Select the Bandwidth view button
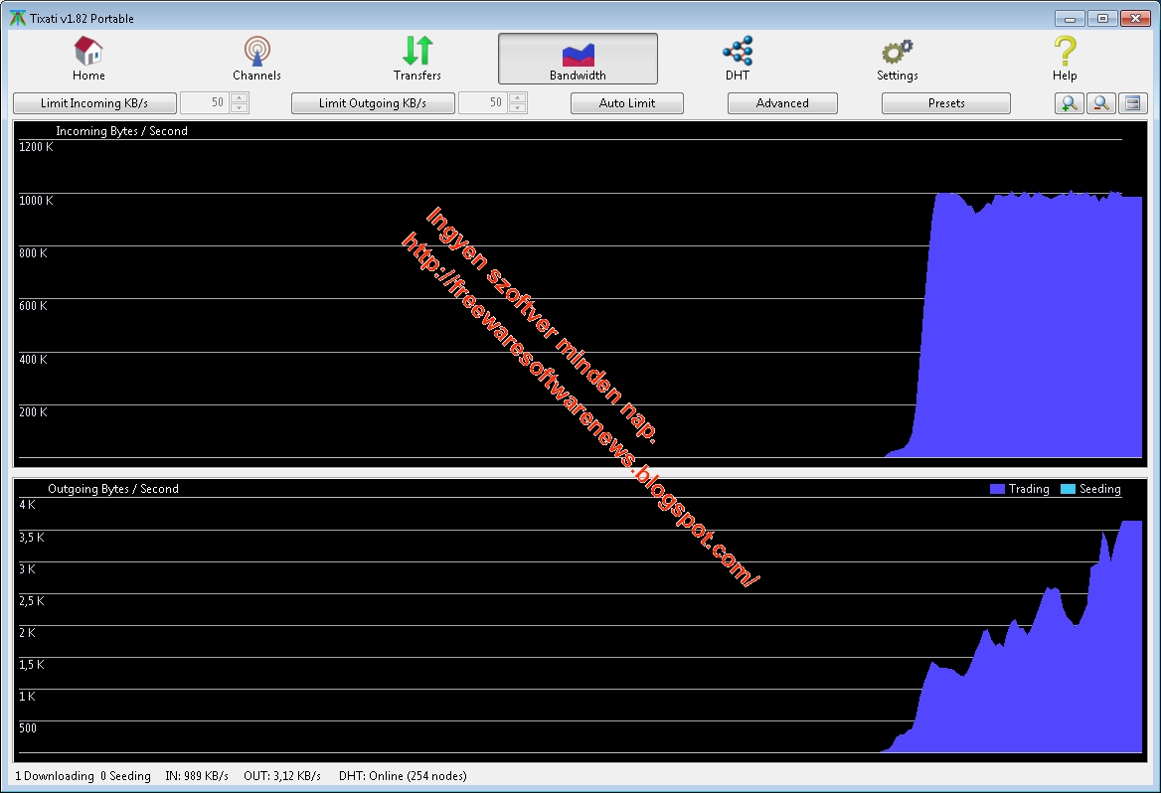Viewport: 1161px width, 793px height. pyautogui.click(x=578, y=59)
